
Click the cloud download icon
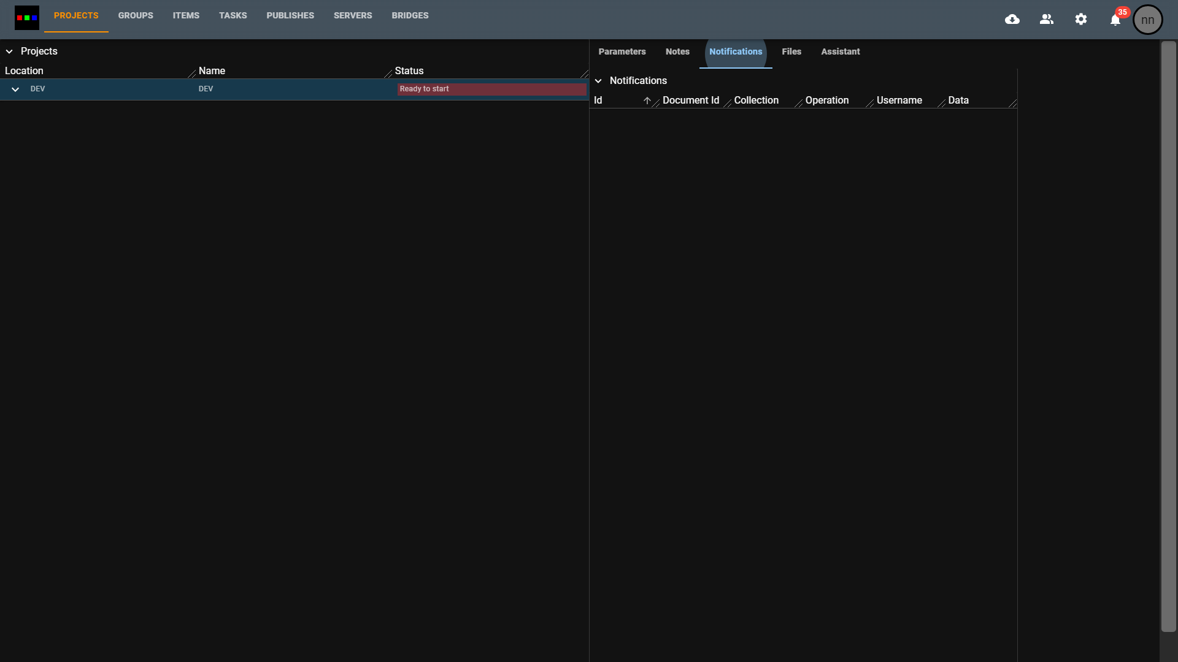[x=1012, y=20]
